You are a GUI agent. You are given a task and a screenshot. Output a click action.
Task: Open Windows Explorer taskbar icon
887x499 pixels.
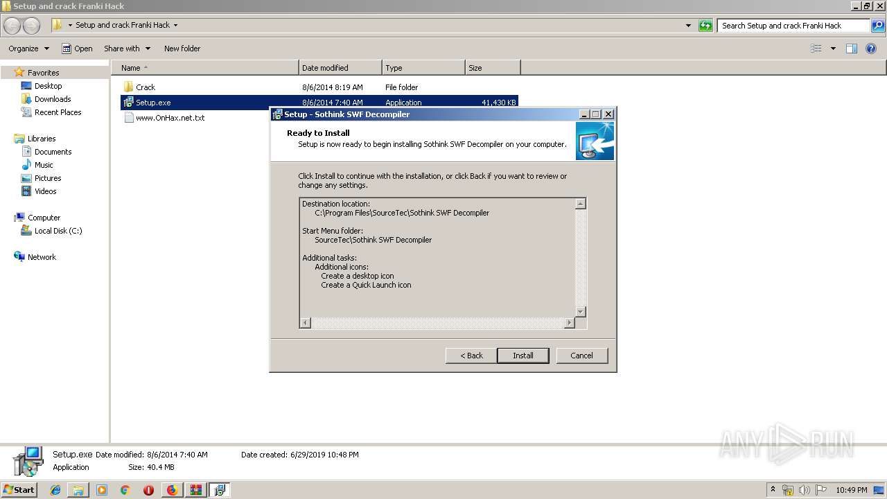pyautogui.click(x=78, y=490)
